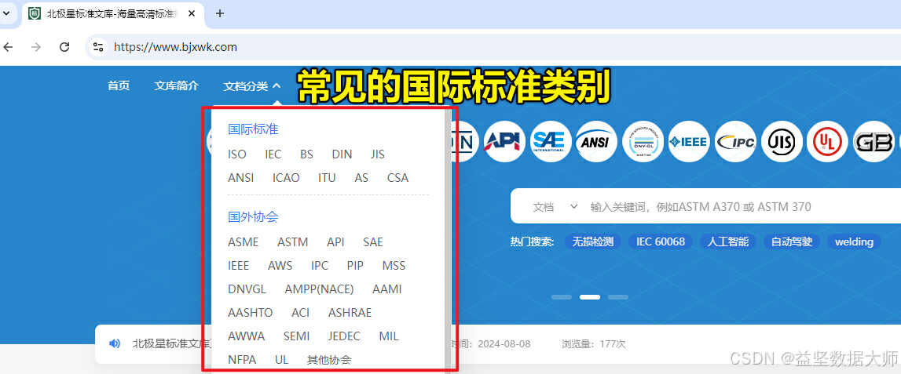Select 其他协会 category
The height and width of the screenshot is (374, 901).
tap(328, 360)
